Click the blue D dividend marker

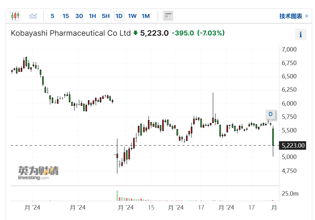(271, 114)
